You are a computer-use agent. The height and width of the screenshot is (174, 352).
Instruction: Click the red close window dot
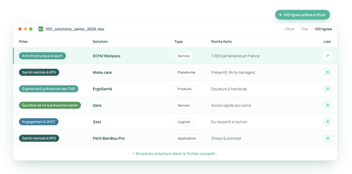point(20,29)
